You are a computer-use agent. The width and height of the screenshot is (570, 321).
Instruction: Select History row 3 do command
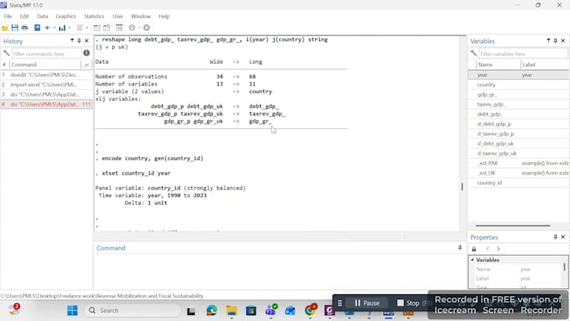tap(47, 94)
